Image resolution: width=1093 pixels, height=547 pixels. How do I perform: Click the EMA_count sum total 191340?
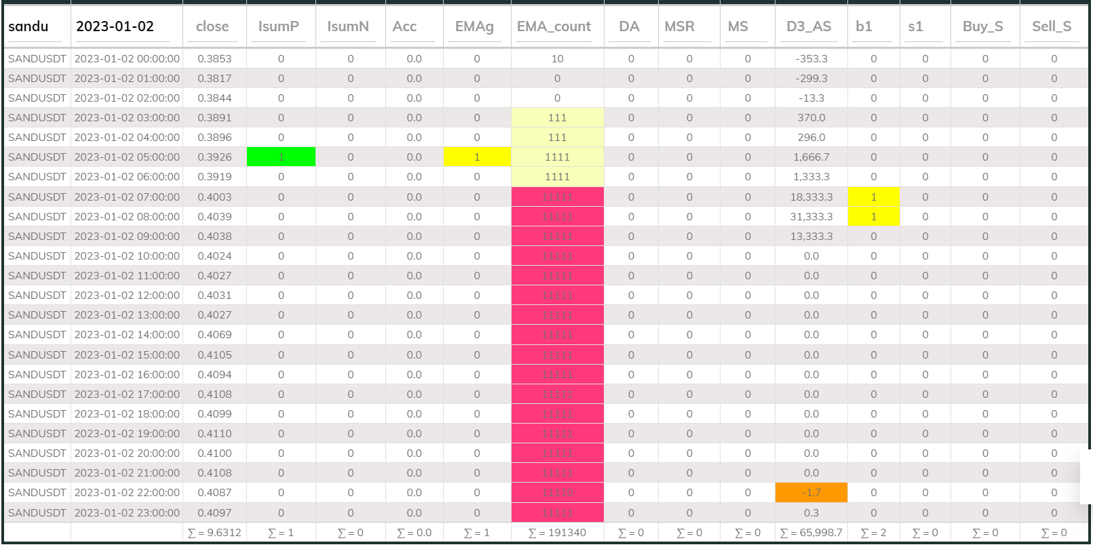point(557,533)
